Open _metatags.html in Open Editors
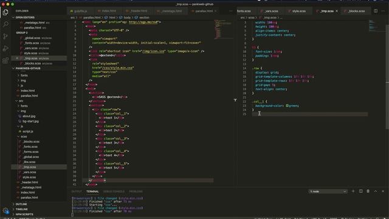 point(35,23)
